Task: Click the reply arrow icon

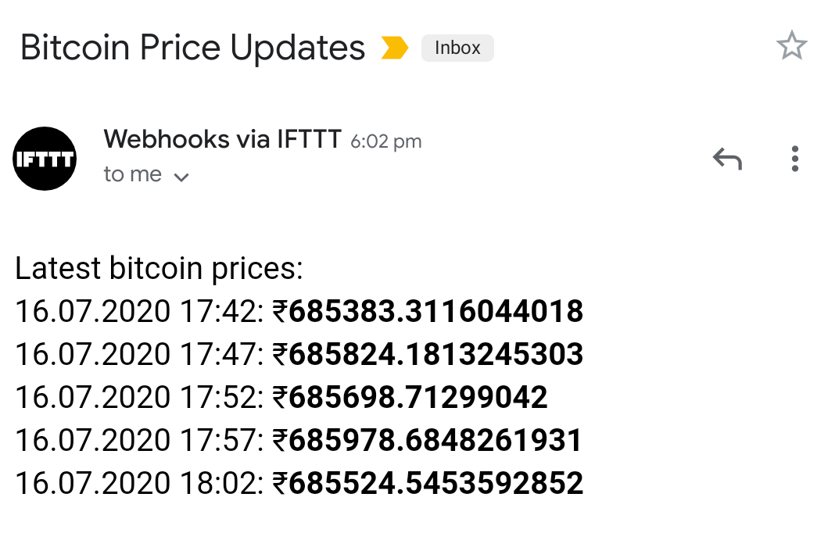Action: pos(727,159)
